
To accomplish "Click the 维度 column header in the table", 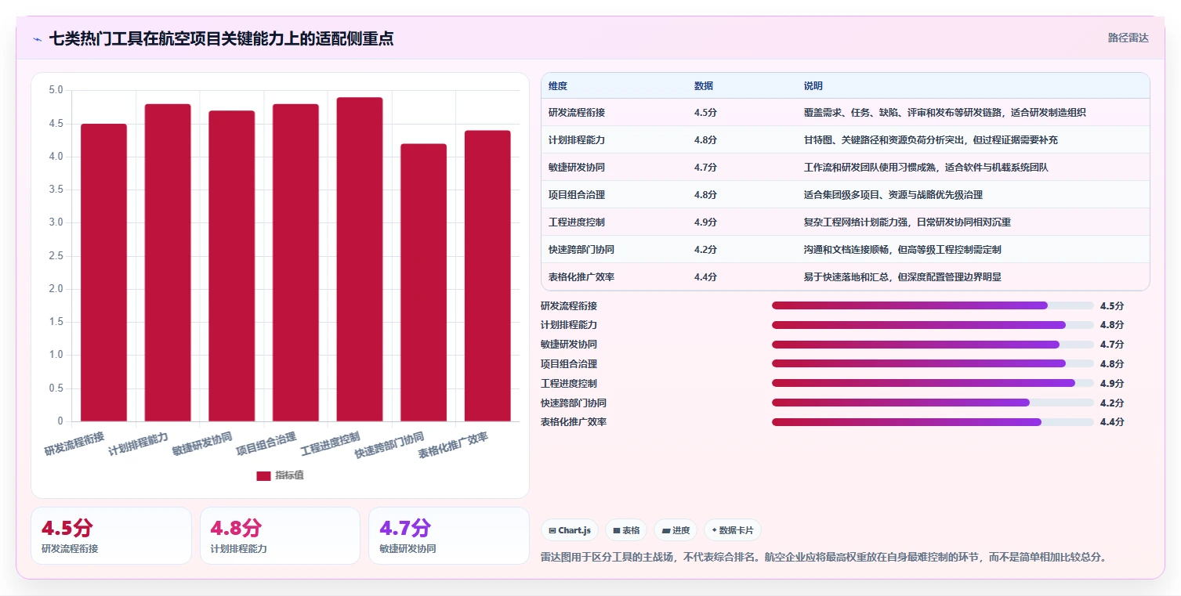I will (x=558, y=85).
